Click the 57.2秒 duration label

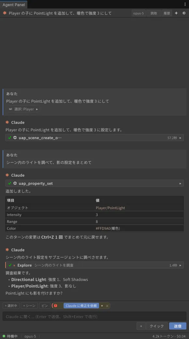[172, 138]
